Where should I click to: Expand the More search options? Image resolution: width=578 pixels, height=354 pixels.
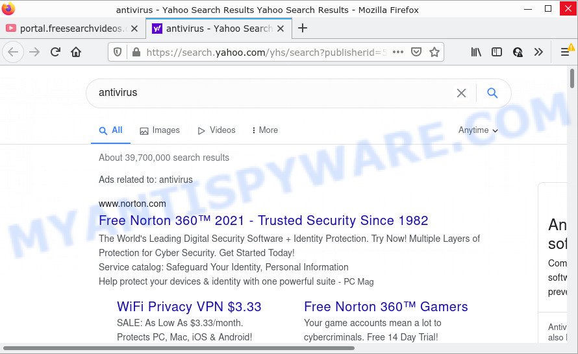pyautogui.click(x=265, y=130)
